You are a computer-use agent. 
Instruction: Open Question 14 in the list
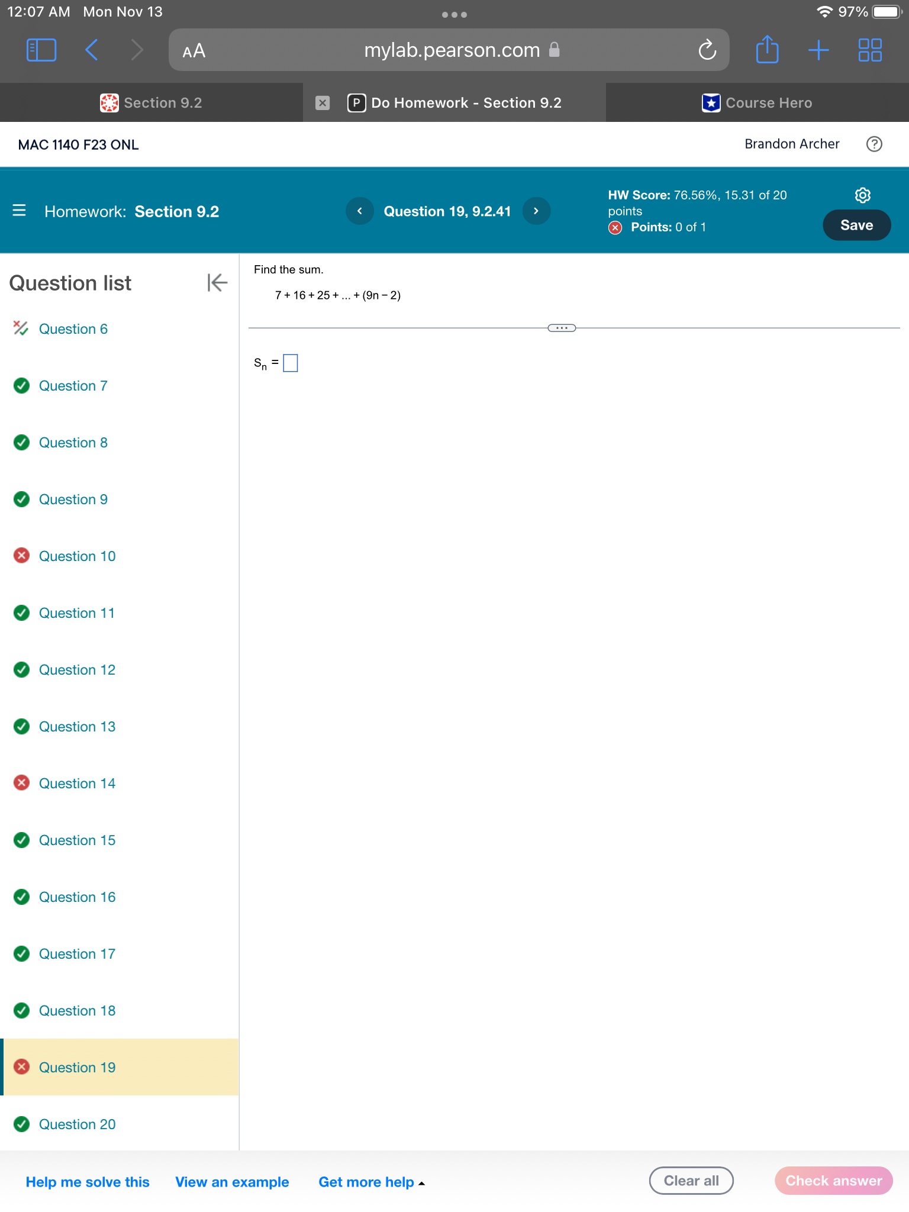(78, 784)
